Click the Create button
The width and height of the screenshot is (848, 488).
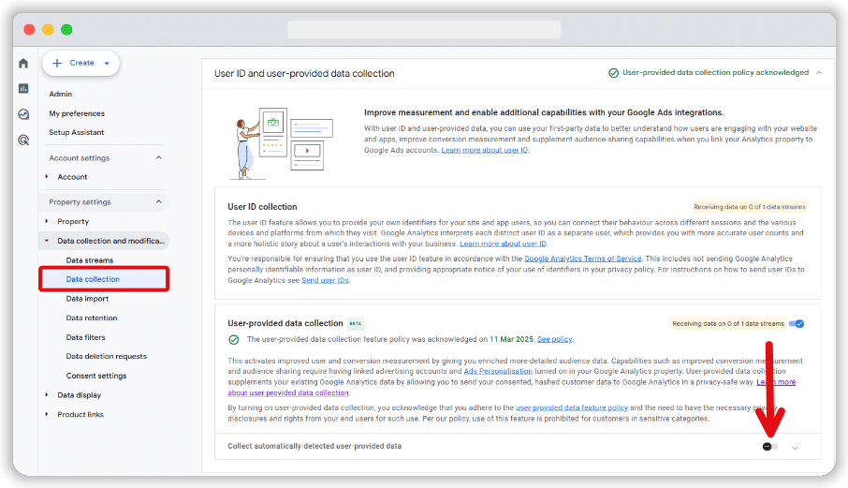[x=80, y=63]
